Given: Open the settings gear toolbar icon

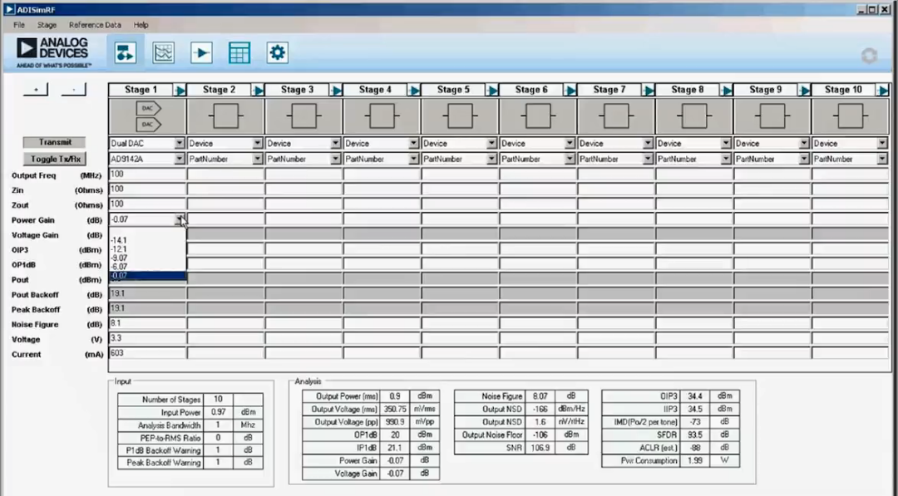Looking at the screenshot, I should pyautogui.click(x=277, y=53).
